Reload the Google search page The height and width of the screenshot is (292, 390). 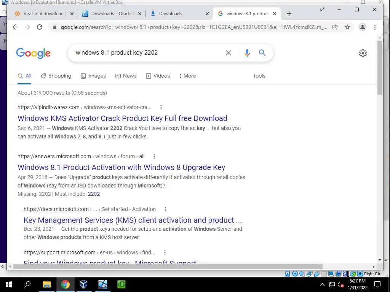pos(40,27)
